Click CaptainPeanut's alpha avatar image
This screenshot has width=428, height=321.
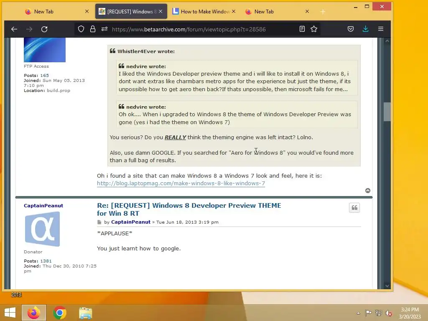coord(42,229)
